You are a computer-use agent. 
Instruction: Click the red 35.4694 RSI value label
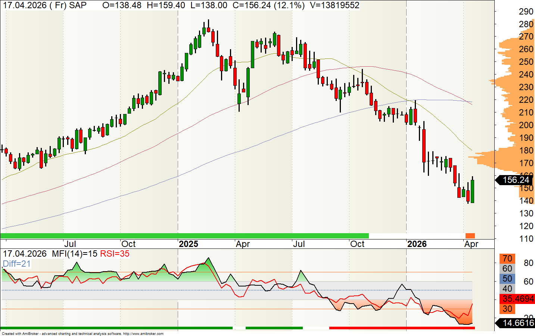click(x=517, y=299)
